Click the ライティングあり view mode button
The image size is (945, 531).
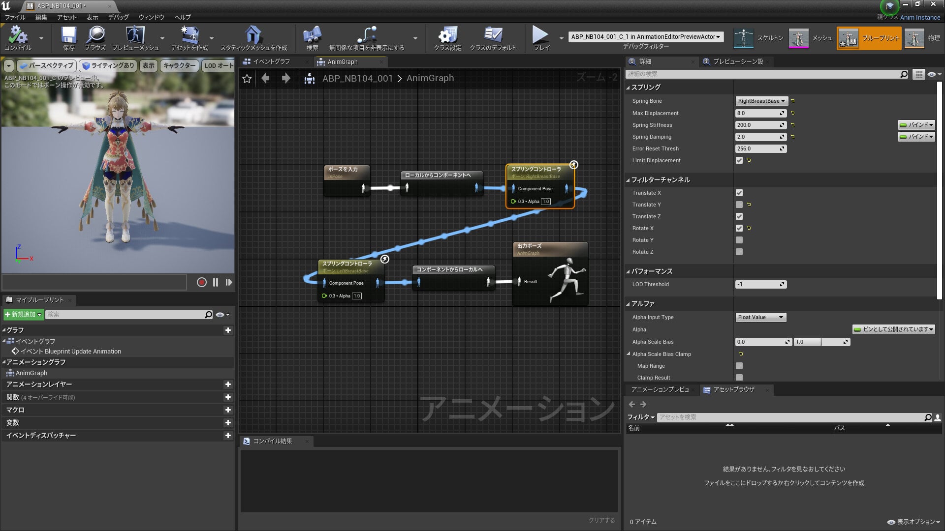[x=108, y=65]
